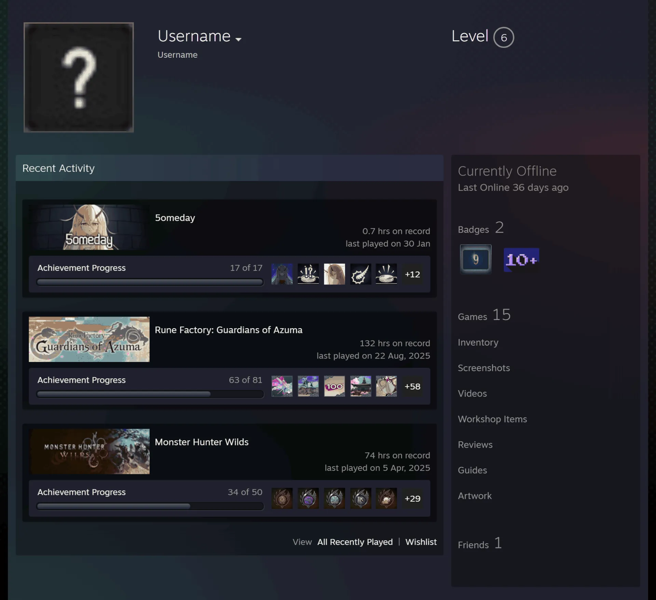Open the 5omeday game banner thumbnail
The width and height of the screenshot is (656, 600).
[x=89, y=227]
